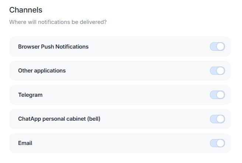Disable the Other applications switch
The image size is (242, 163).
[217, 71]
